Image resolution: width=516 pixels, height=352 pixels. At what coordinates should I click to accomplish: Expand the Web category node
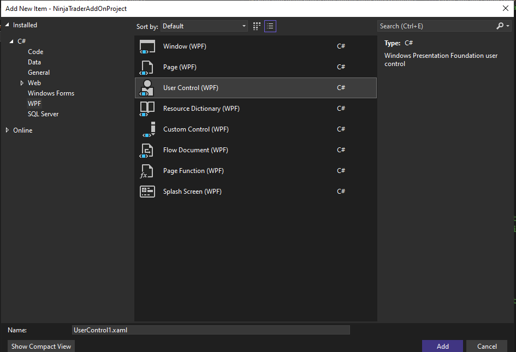pos(22,83)
